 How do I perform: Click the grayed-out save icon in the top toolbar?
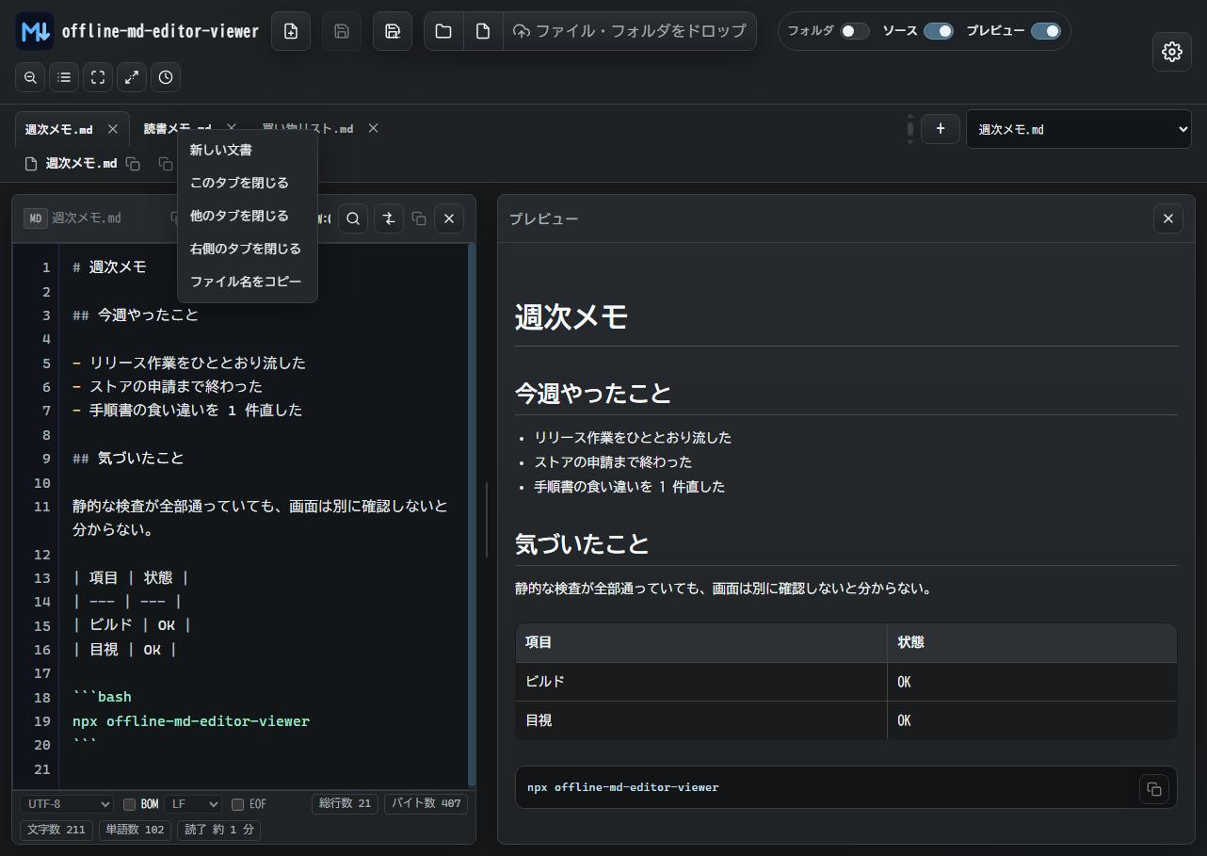342,31
